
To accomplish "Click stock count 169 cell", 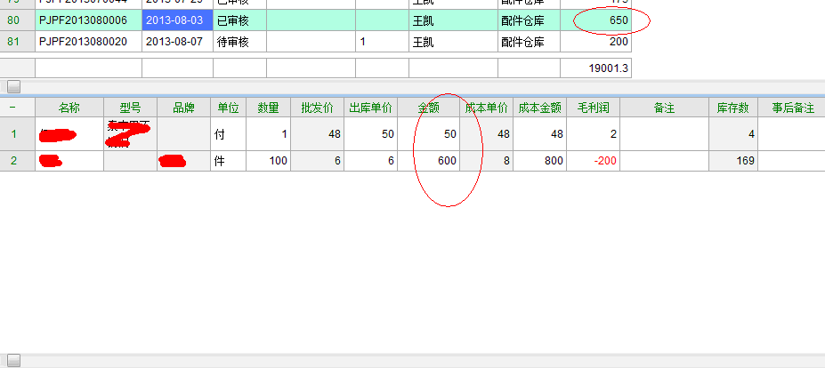I will pyautogui.click(x=733, y=161).
